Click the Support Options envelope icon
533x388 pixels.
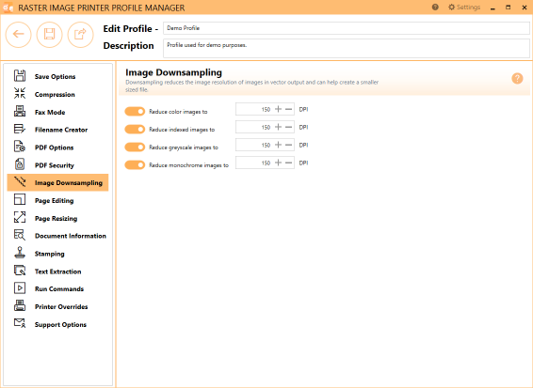(20, 323)
